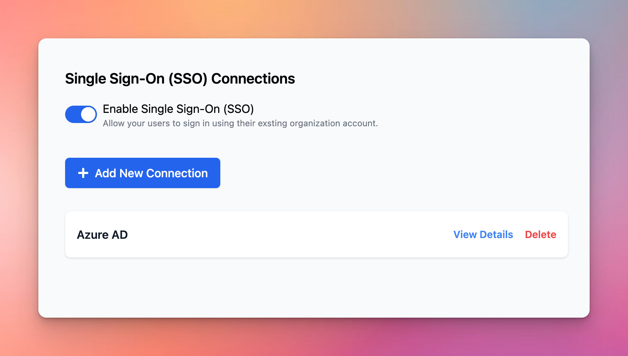The width and height of the screenshot is (628, 356).
Task: Open details of the Azure AD entry
Action: pos(483,234)
